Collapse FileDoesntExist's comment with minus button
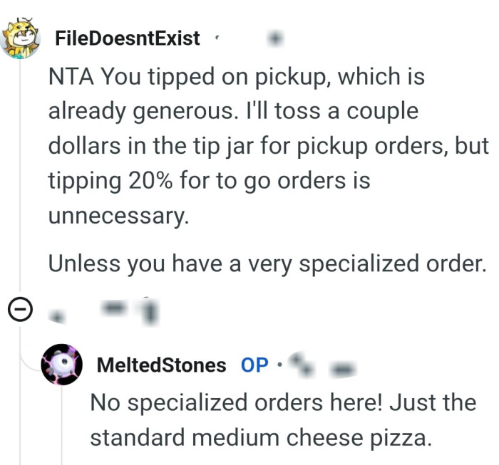 (19, 309)
